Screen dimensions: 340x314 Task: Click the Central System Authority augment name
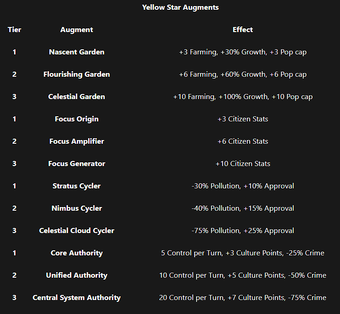coord(76,298)
